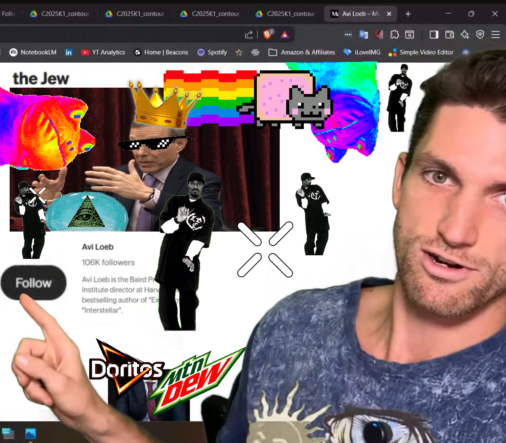Click the star bookmark icon after Spotify
The width and height of the screenshot is (506, 443).
click(x=239, y=52)
